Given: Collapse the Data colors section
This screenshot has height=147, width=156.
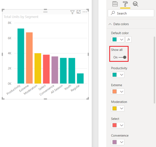Looking at the screenshot, I should click(110, 24).
